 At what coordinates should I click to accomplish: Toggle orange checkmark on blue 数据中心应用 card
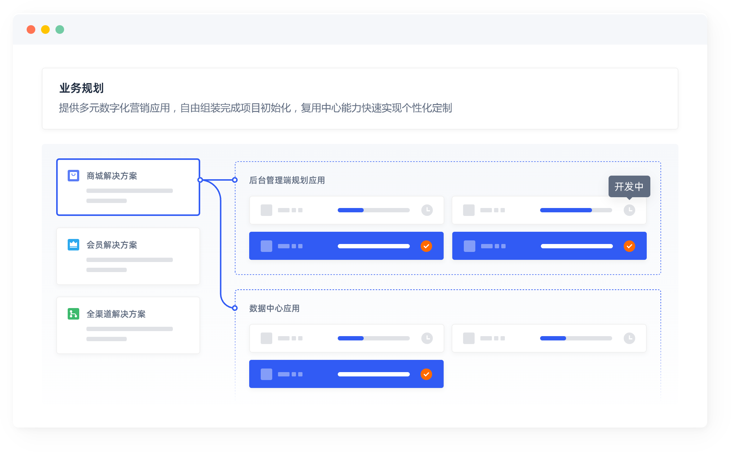(x=426, y=374)
